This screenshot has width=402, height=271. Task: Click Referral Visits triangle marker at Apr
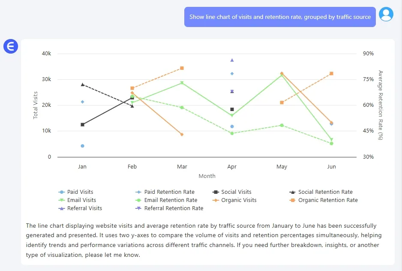coord(232,60)
